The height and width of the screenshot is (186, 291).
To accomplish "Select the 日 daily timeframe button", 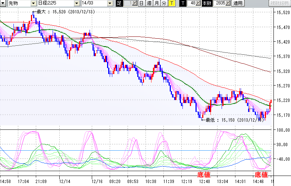I will pyautogui.click(x=141, y=3).
